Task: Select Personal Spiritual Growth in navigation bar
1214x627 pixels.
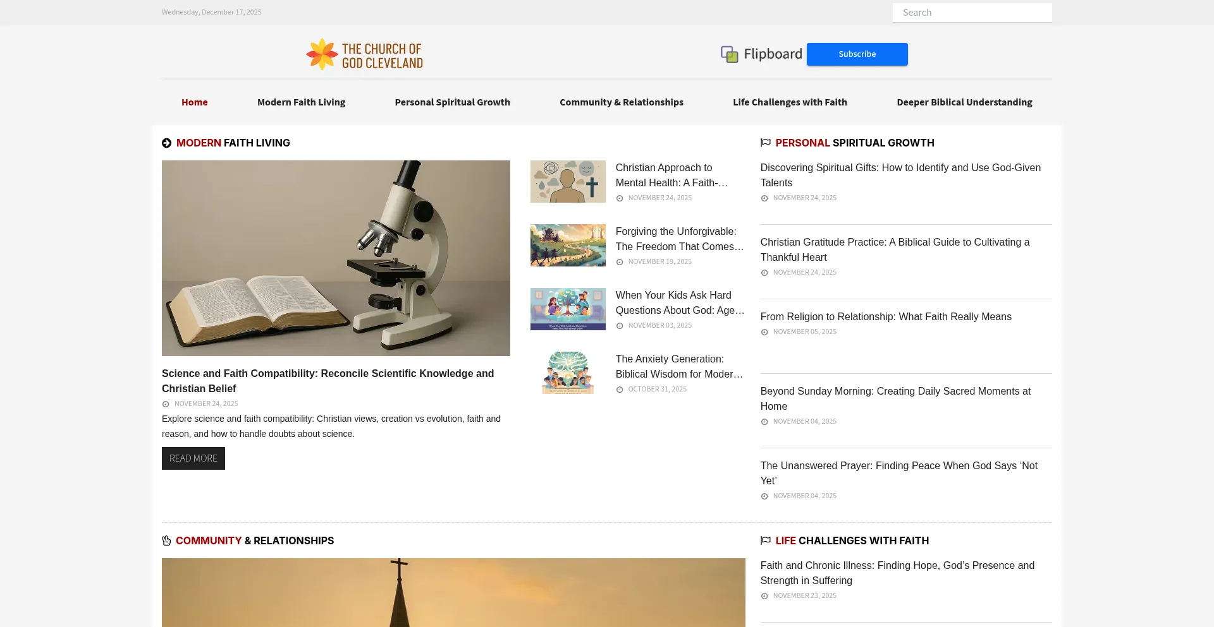Action: (452, 102)
